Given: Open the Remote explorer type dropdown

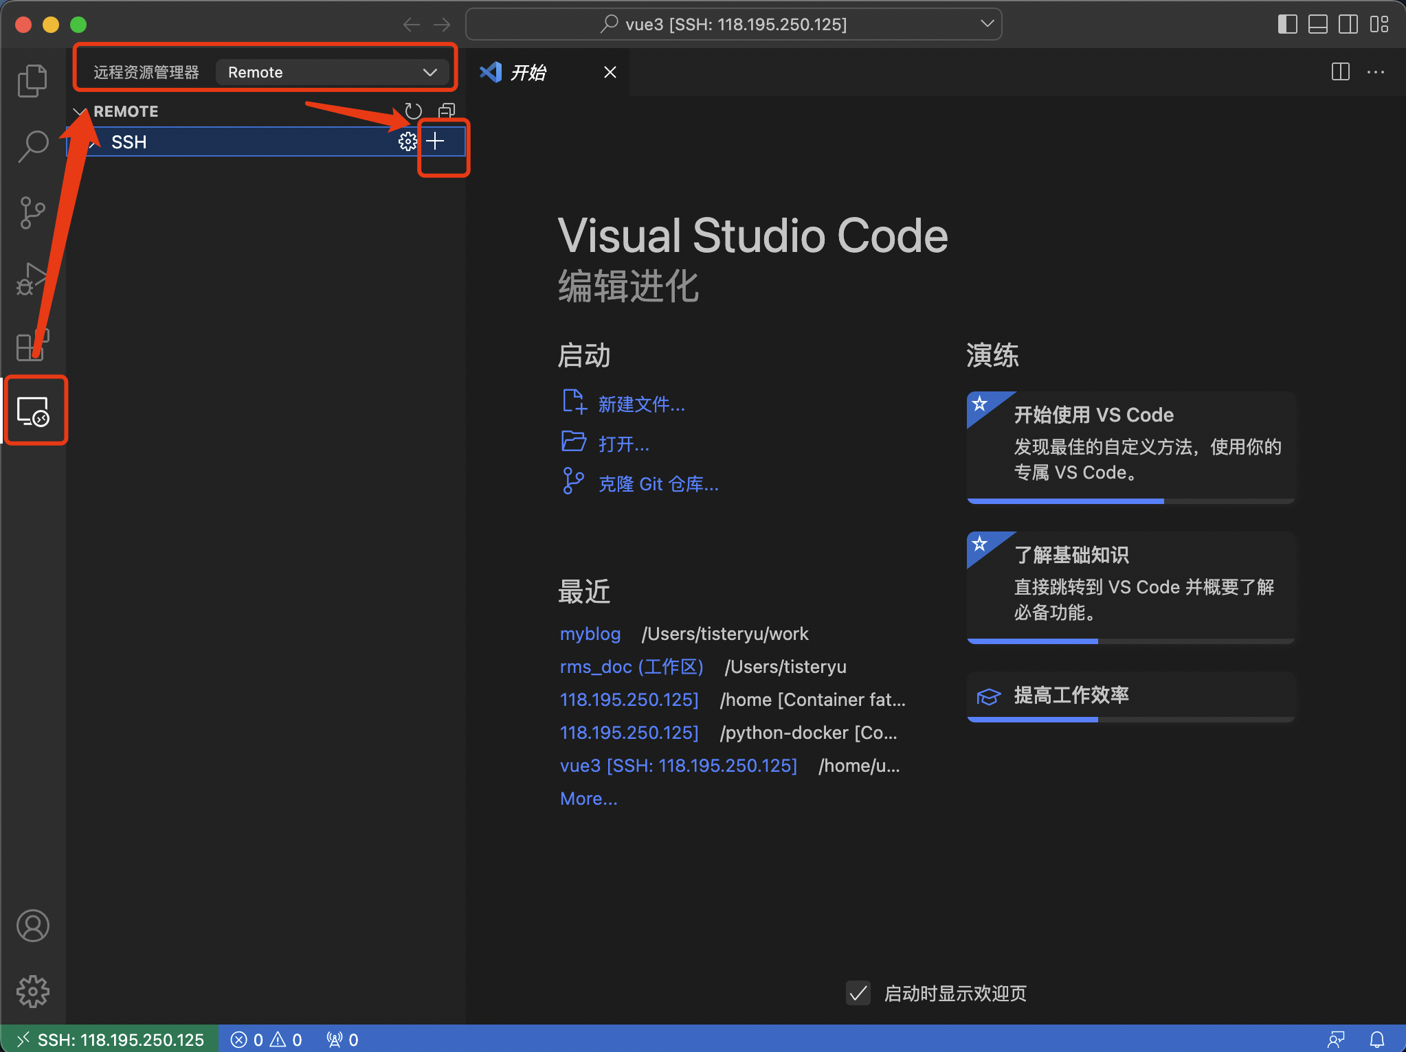Looking at the screenshot, I should pyautogui.click(x=332, y=72).
